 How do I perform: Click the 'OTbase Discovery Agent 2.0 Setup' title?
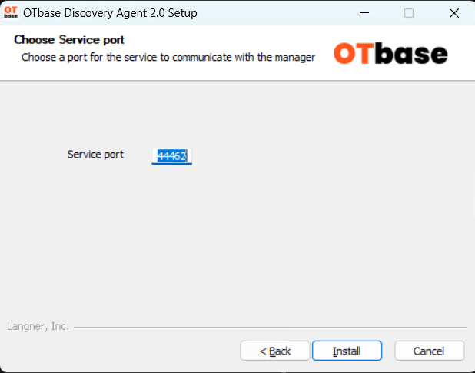tap(110, 13)
